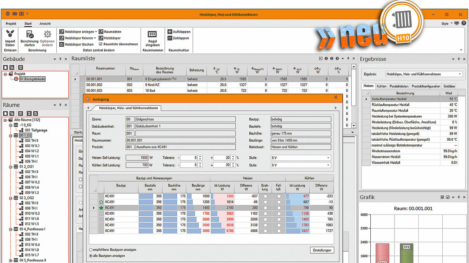Viewport: 469px width, 263px height.
Task: Click Bautiefe column header
Action: (150, 187)
